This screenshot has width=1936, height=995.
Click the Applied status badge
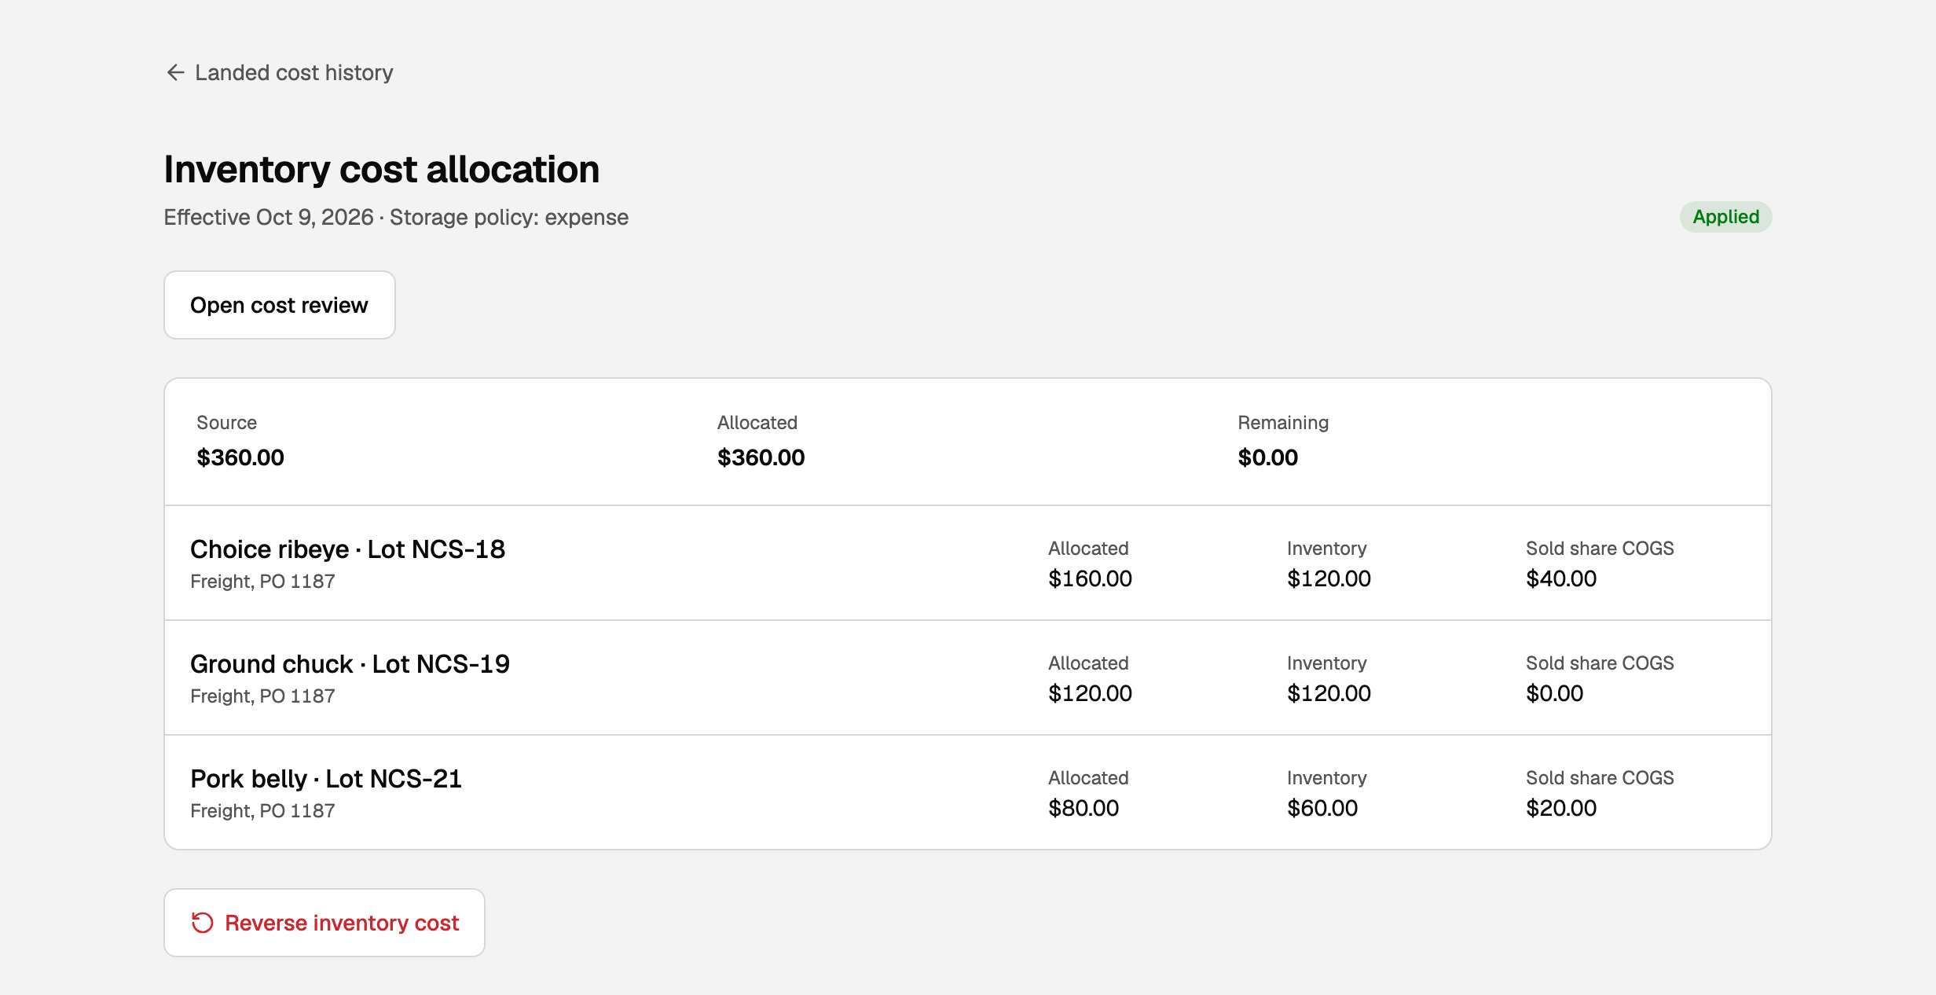(1725, 217)
